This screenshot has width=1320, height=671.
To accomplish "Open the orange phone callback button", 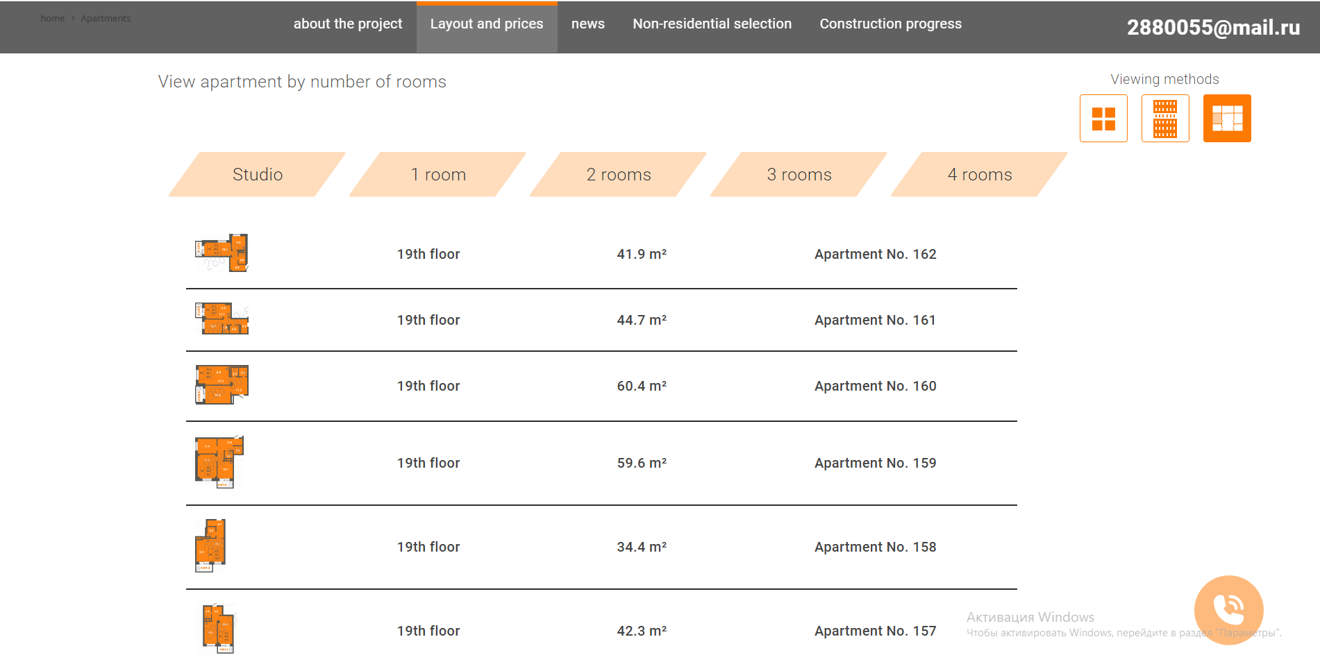I will pyautogui.click(x=1228, y=610).
